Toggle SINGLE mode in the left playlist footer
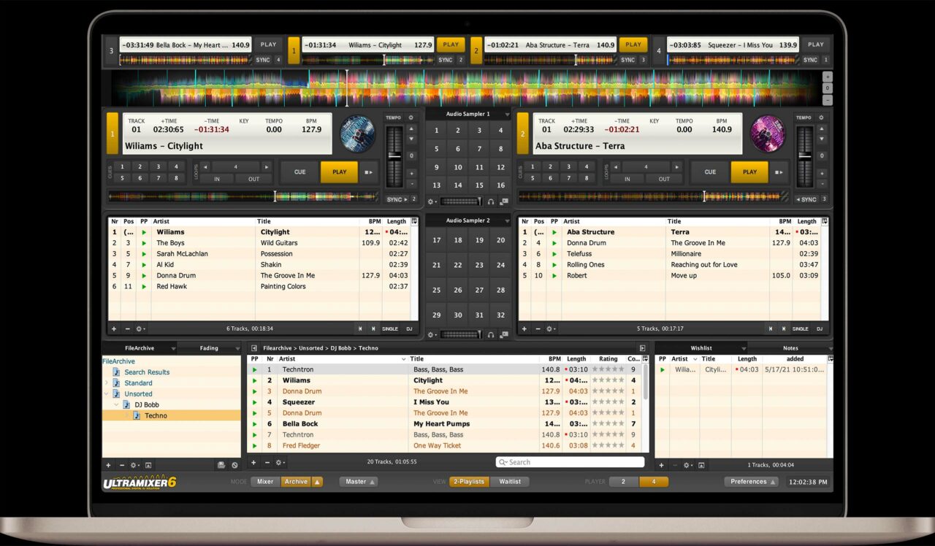The image size is (935, 546). [x=390, y=328]
